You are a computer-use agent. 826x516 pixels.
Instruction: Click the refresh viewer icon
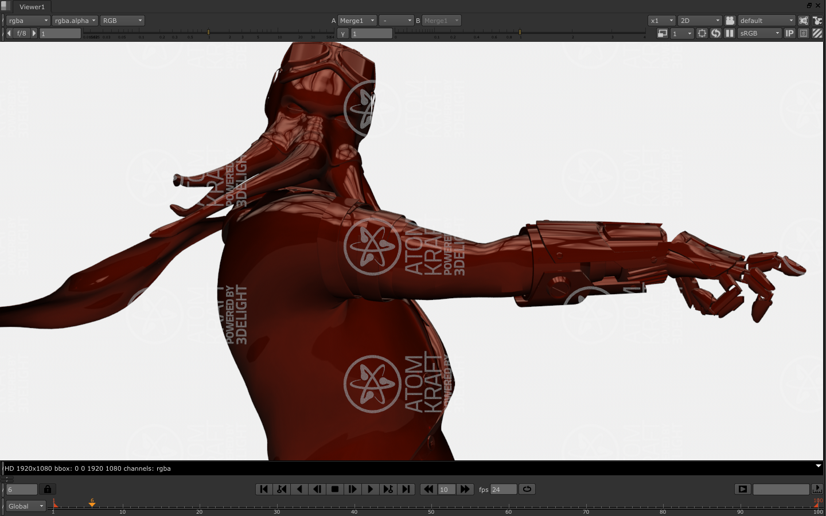[716, 33]
